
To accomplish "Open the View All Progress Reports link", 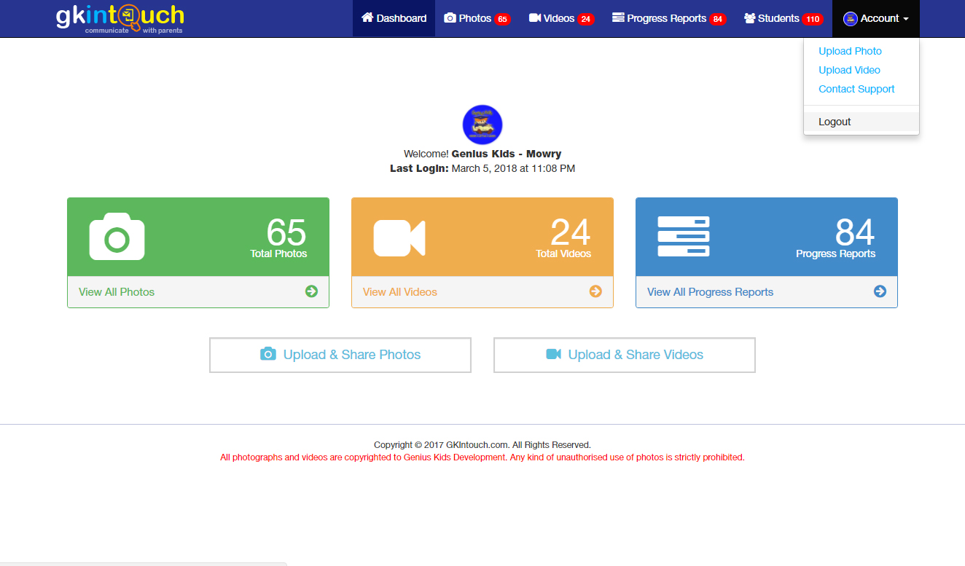I will pyautogui.click(x=710, y=291).
